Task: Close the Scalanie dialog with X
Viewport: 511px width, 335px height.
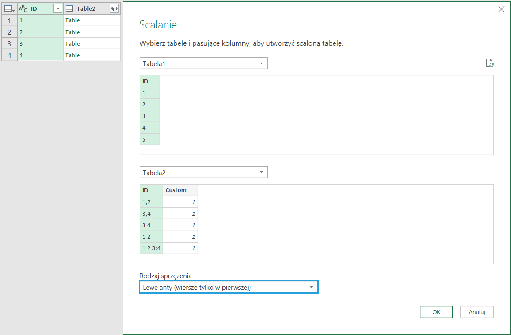Action: [501, 9]
